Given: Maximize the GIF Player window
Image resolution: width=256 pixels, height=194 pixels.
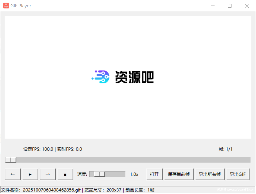Looking at the screenshot, I should point(230,6).
